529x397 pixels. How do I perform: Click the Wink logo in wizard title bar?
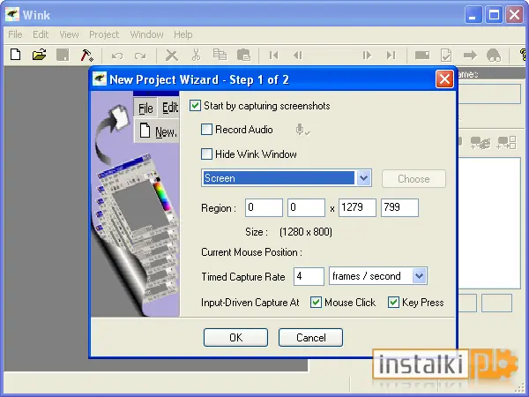(x=100, y=79)
